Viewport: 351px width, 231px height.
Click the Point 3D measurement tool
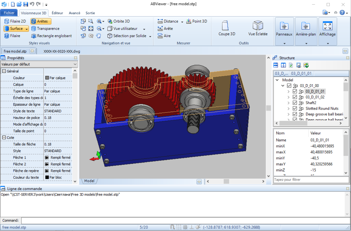(197, 21)
